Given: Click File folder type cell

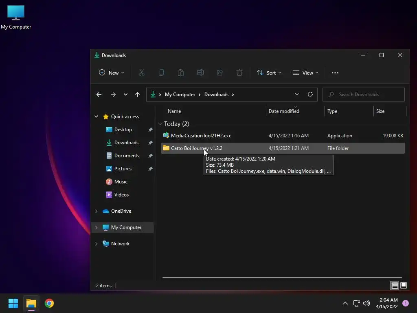Looking at the screenshot, I should click(x=338, y=148).
